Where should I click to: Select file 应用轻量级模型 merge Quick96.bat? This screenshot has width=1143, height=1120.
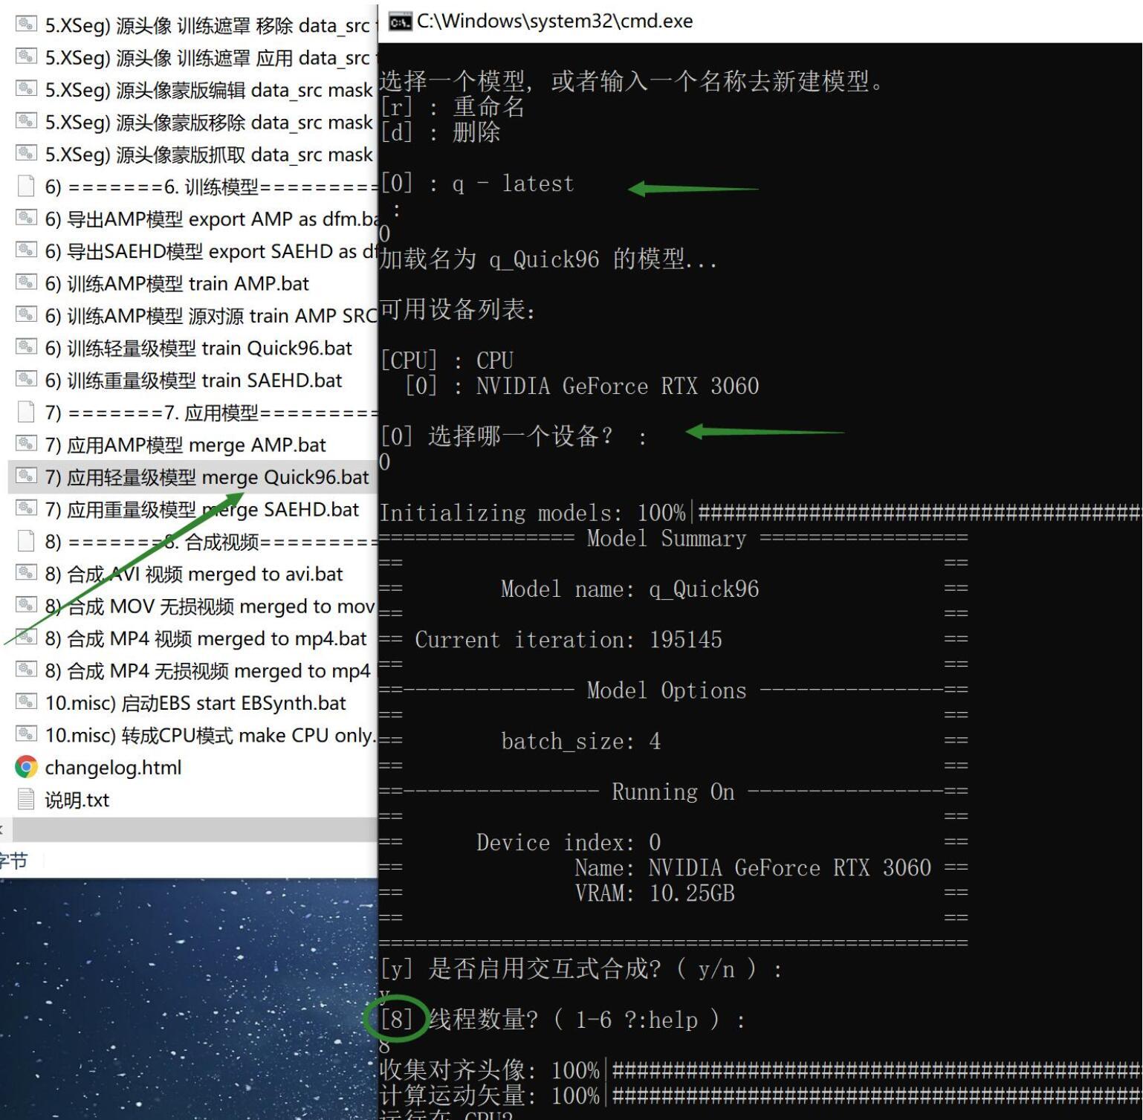tap(207, 477)
